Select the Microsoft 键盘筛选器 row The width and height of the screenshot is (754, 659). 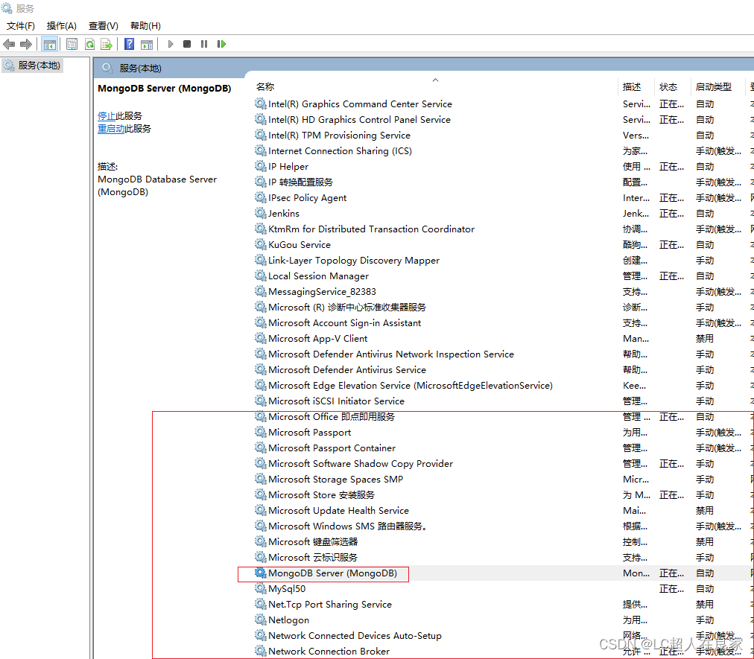[504, 541]
